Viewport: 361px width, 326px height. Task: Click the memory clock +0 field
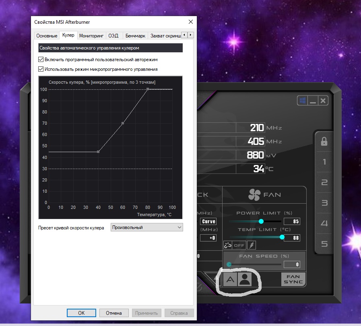coord(208,238)
